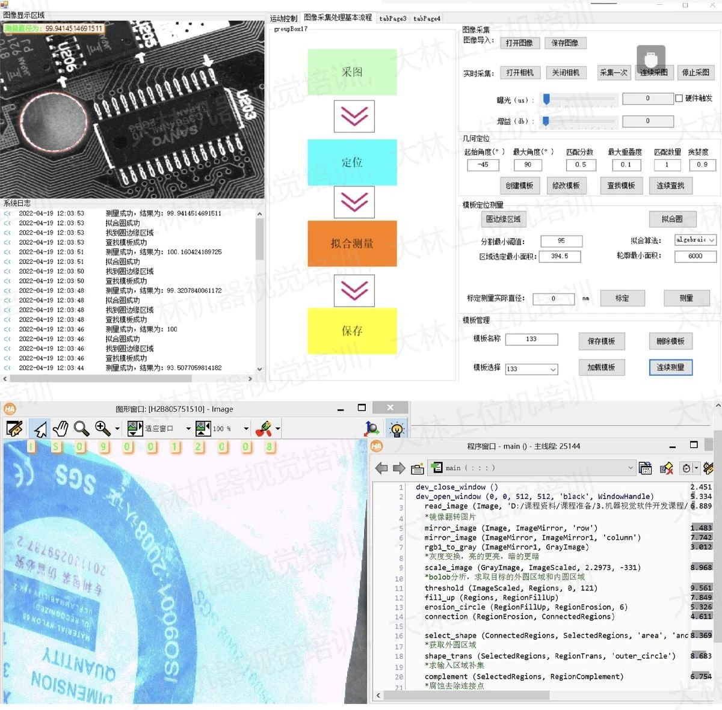Activate the hand pan tool

pyautogui.click(x=60, y=429)
